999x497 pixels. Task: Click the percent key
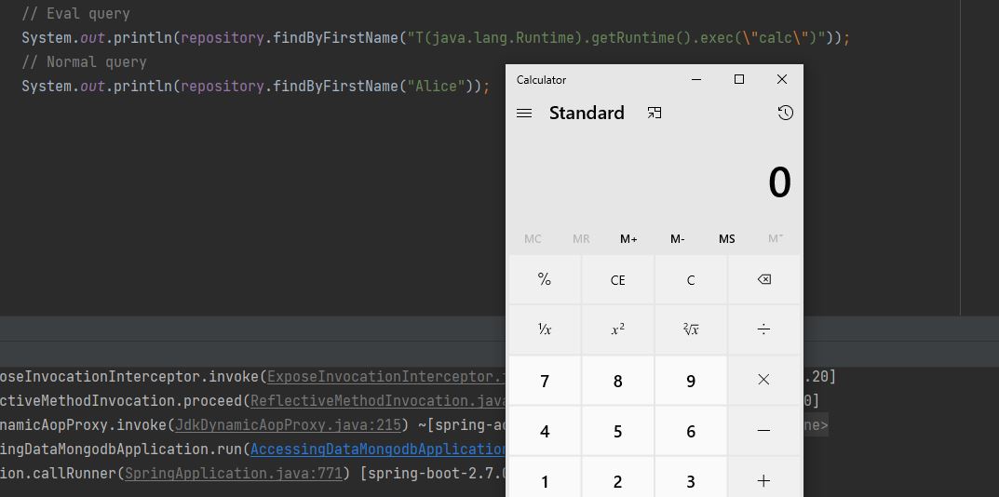[x=545, y=280]
